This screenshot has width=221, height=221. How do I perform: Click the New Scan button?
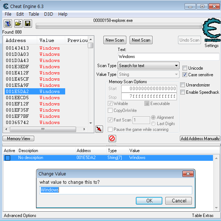coord(115,40)
